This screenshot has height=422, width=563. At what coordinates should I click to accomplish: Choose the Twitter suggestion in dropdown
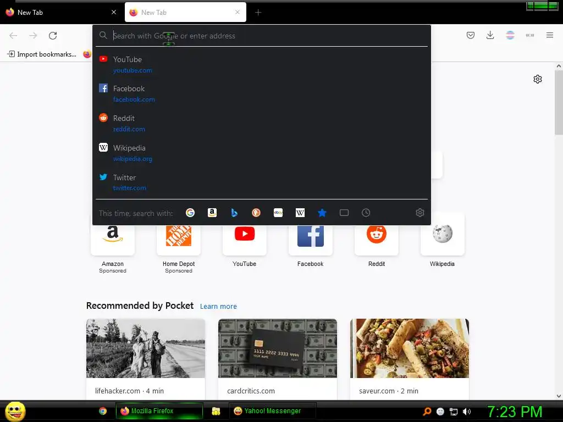tap(261, 182)
